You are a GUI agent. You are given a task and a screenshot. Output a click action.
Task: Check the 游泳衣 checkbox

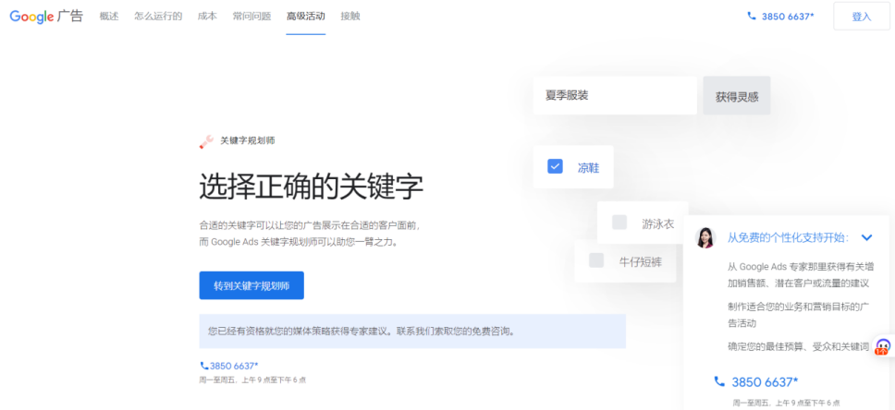coord(619,223)
